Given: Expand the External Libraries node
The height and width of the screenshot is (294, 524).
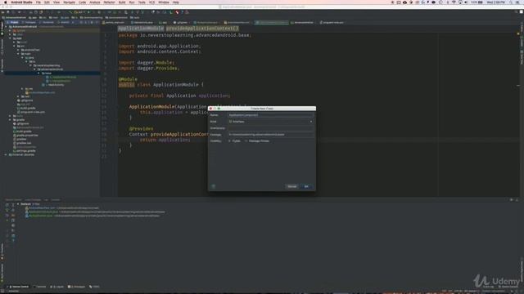Looking at the screenshot, I should [6, 154].
